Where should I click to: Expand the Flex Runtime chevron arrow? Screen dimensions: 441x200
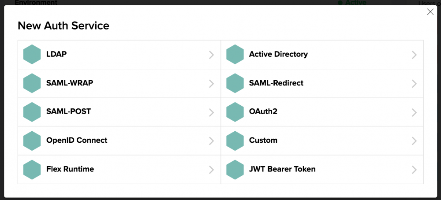point(211,170)
